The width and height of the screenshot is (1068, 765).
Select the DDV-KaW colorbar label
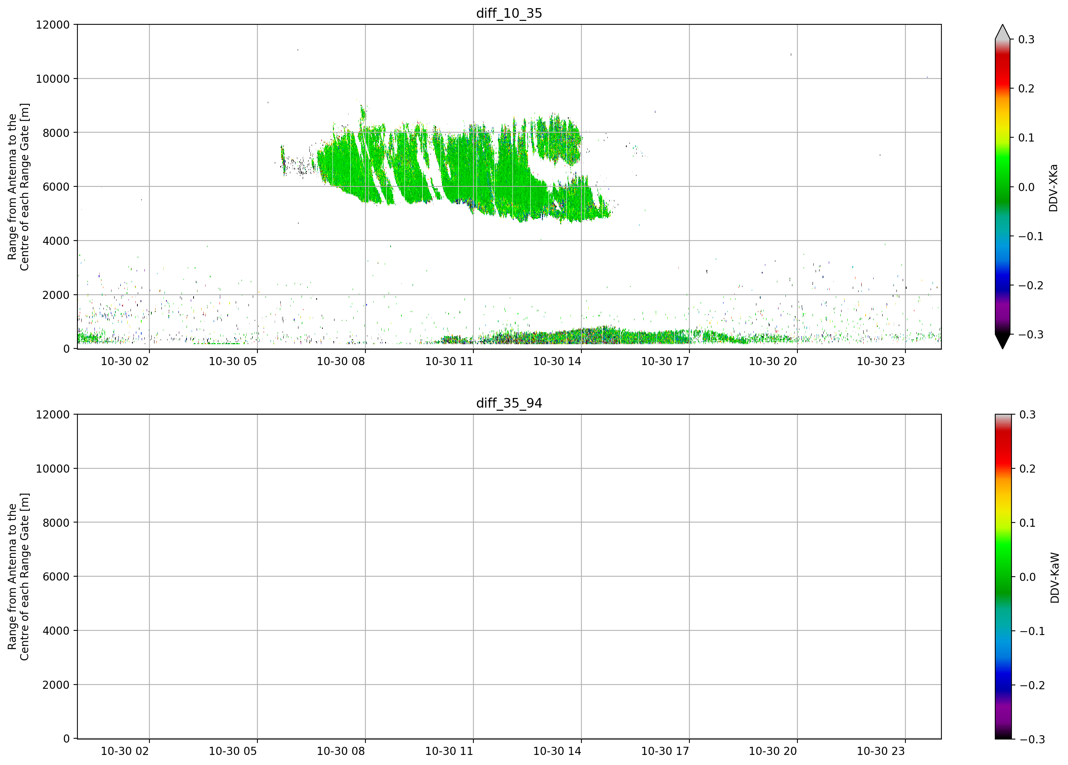pyautogui.click(x=1055, y=578)
